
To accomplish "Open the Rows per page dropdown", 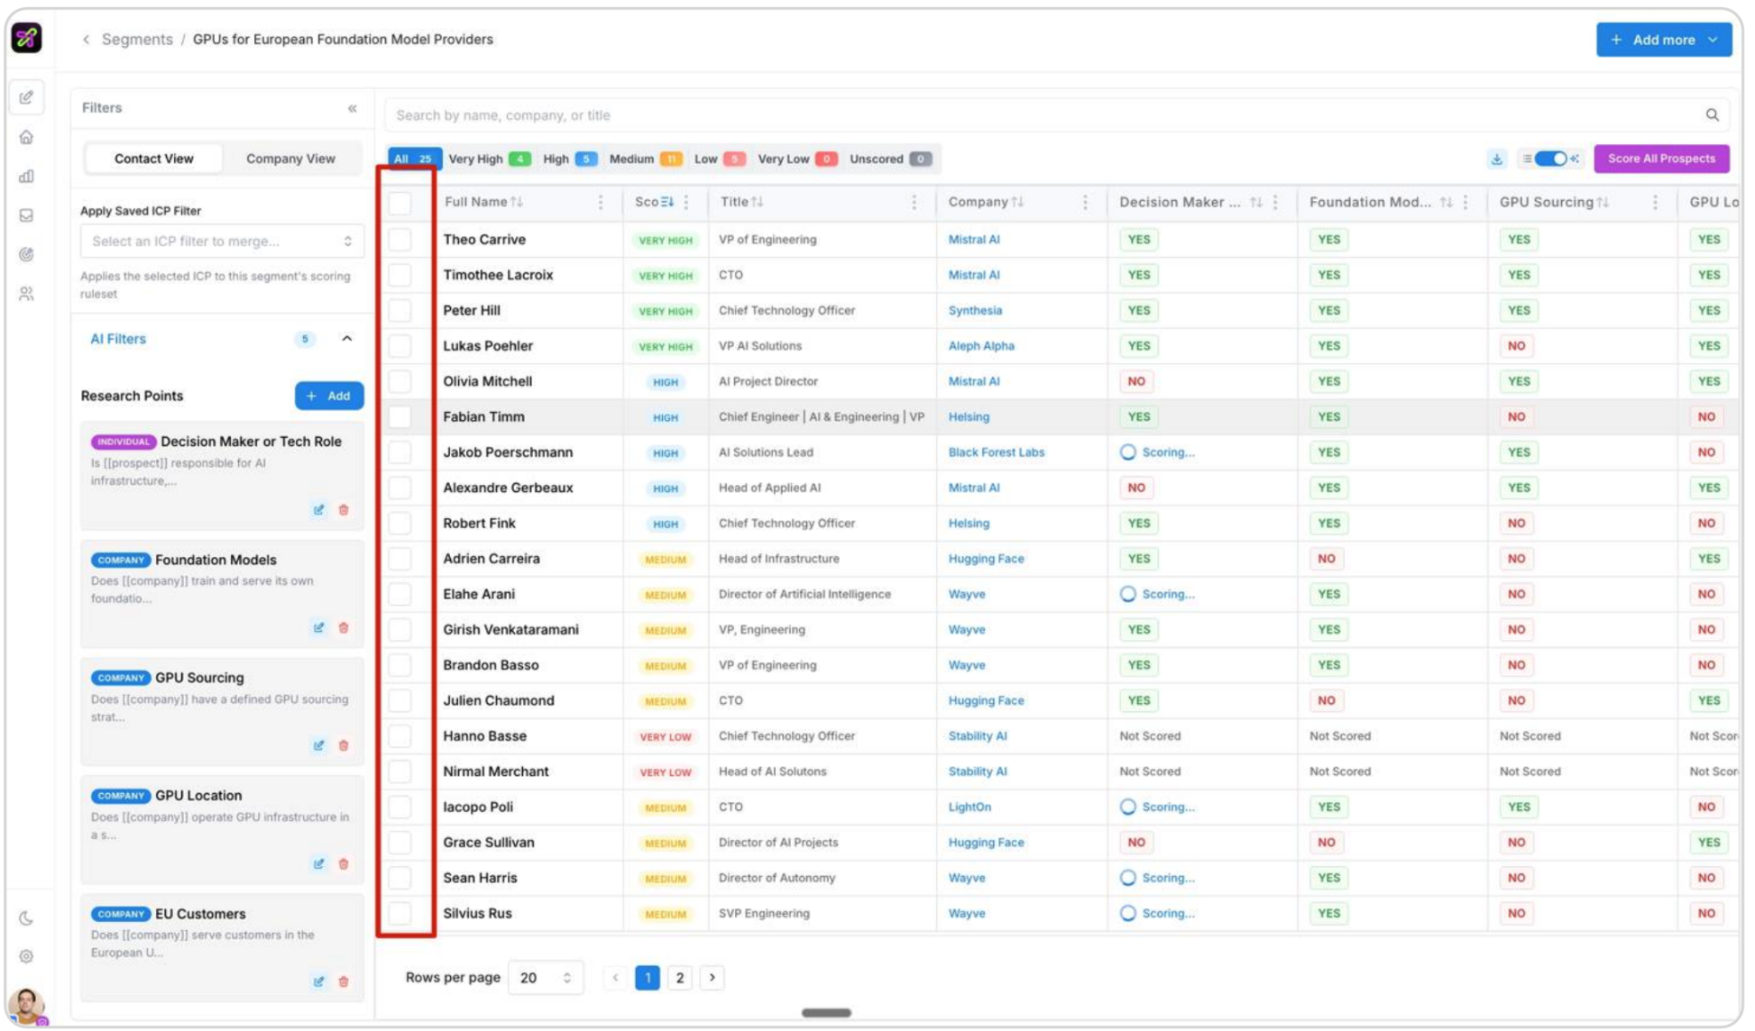I will coord(546,979).
